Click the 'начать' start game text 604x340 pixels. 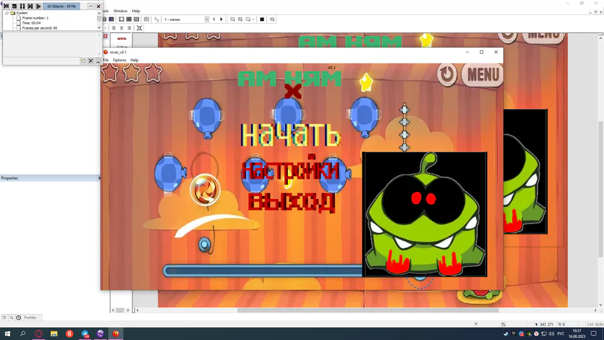click(x=290, y=135)
